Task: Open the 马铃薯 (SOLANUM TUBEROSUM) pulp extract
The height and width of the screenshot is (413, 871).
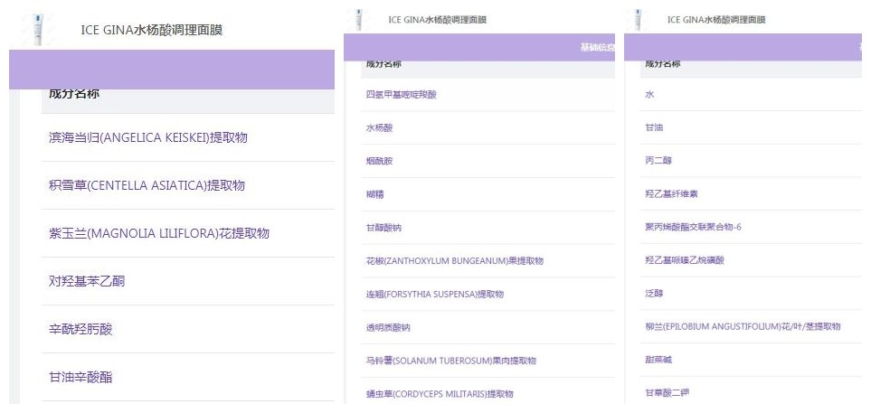Action: [450, 361]
